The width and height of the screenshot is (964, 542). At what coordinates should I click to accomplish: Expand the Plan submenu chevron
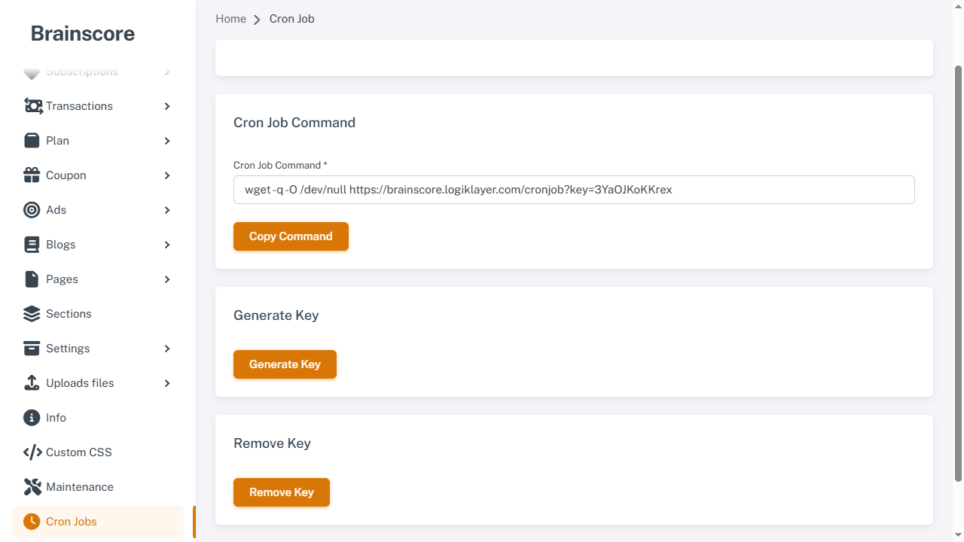coord(167,141)
